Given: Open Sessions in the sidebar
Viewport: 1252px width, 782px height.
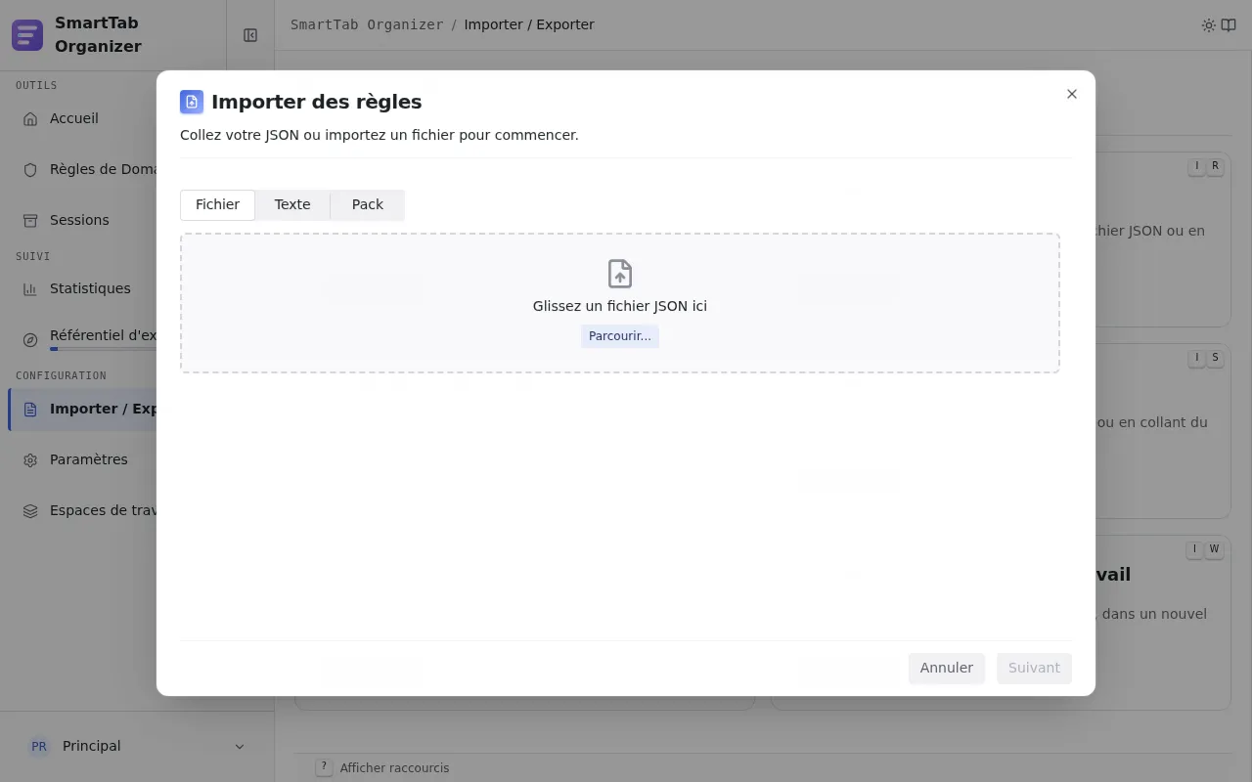Looking at the screenshot, I should point(79,220).
